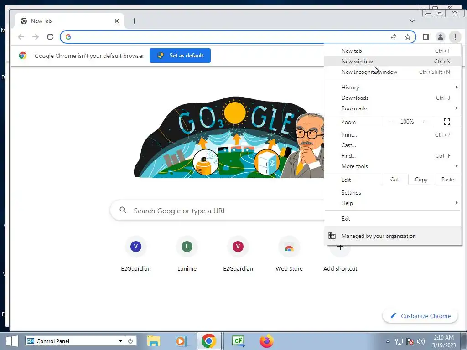Decrease zoom with the minus button
This screenshot has width=467, height=350.
tap(390, 122)
